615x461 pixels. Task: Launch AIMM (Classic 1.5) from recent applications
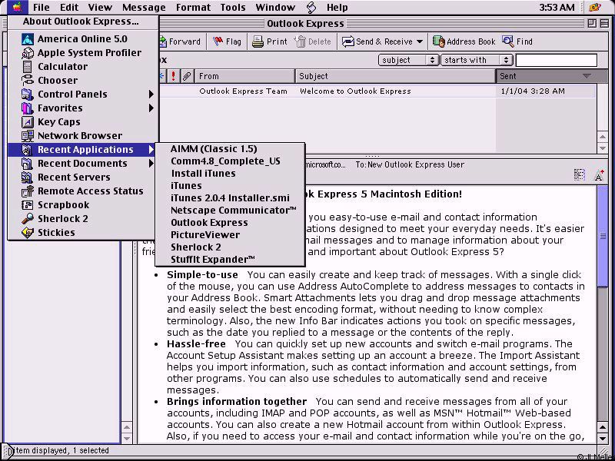pyautogui.click(x=230, y=149)
